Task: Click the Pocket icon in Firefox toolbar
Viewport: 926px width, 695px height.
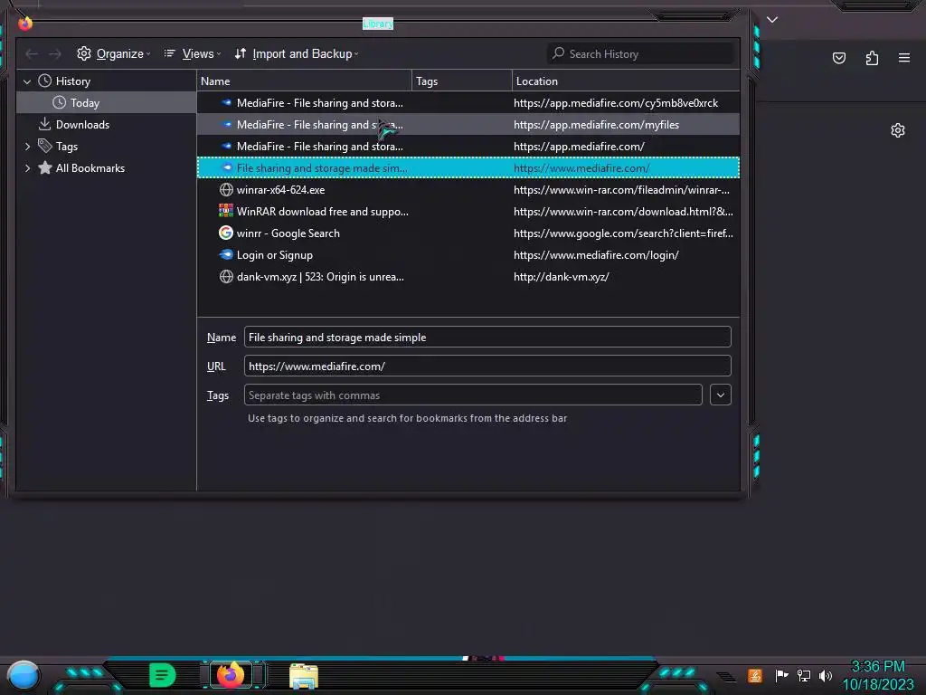Action: coord(838,58)
